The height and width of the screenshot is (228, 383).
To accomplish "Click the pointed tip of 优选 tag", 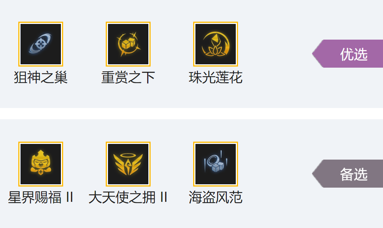I will 315,53.
